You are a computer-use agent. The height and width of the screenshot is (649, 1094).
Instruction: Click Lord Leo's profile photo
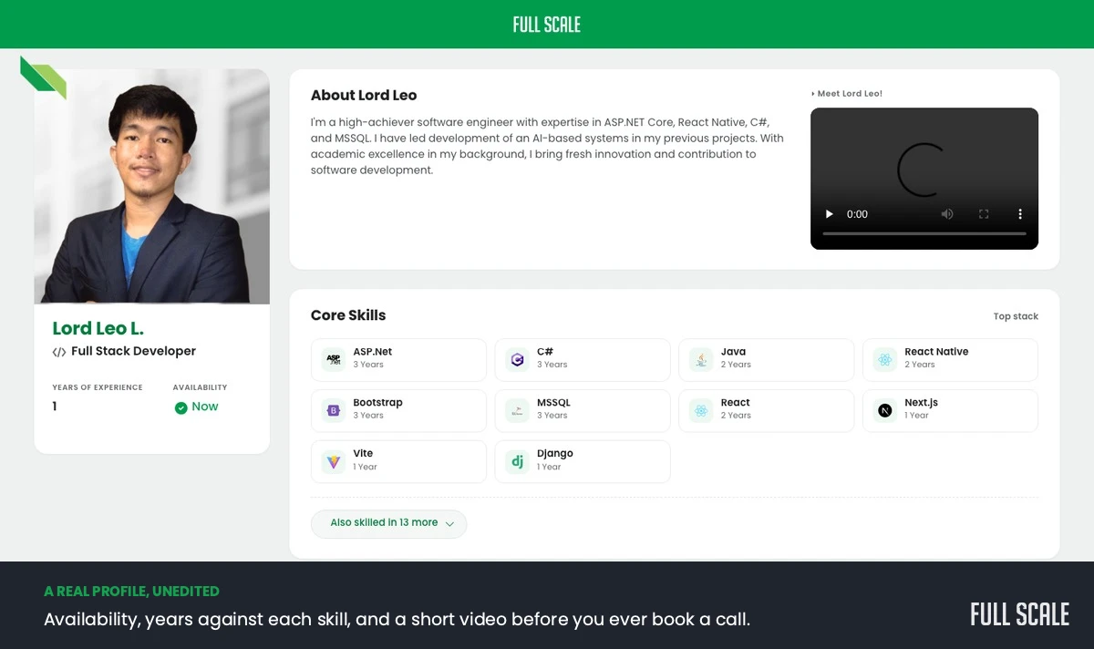pyautogui.click(x=152, y=187)
